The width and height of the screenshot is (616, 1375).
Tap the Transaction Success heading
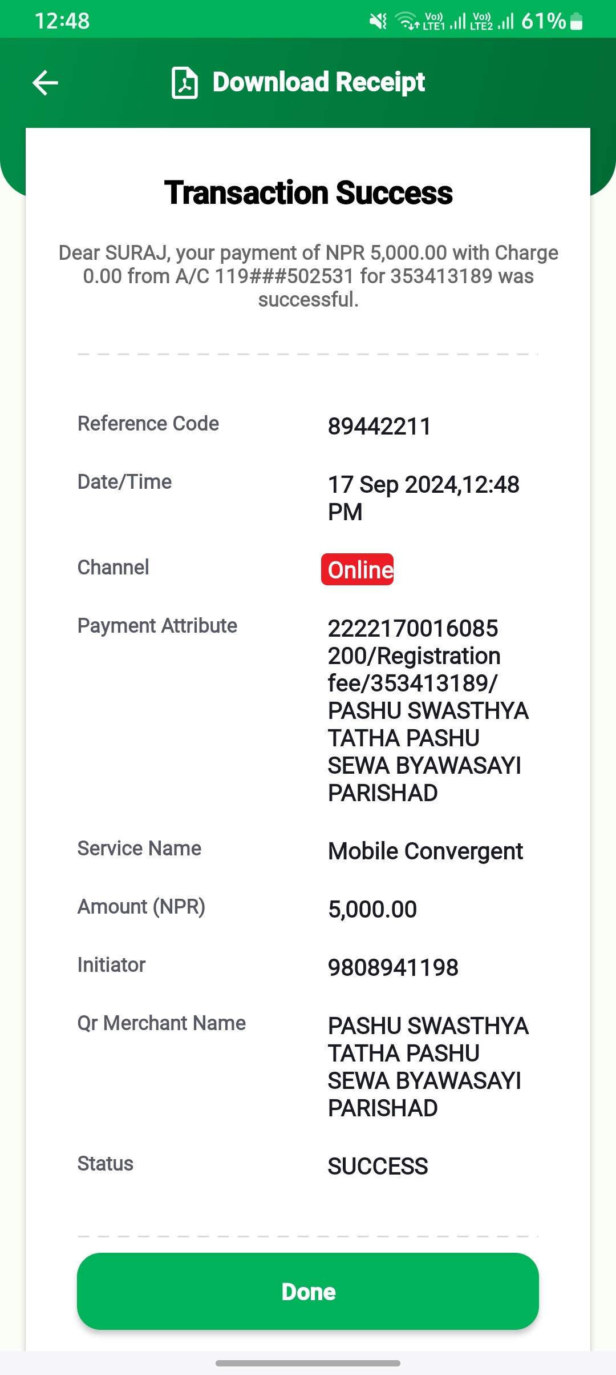[x=308, y=192]
